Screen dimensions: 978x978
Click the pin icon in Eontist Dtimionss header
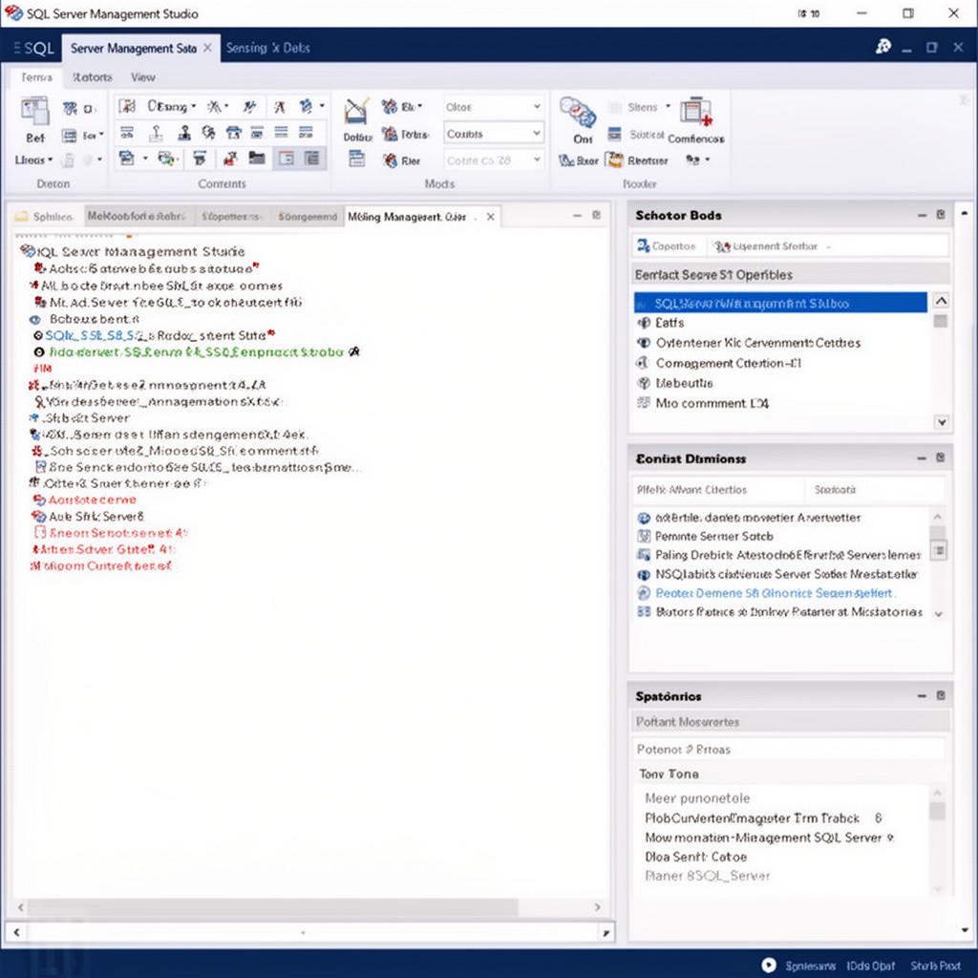[x=941, y=457]
